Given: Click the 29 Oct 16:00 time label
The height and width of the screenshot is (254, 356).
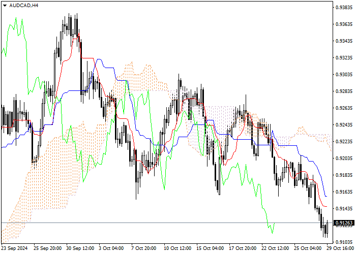Looking at the screenshot, I should 341,248.
